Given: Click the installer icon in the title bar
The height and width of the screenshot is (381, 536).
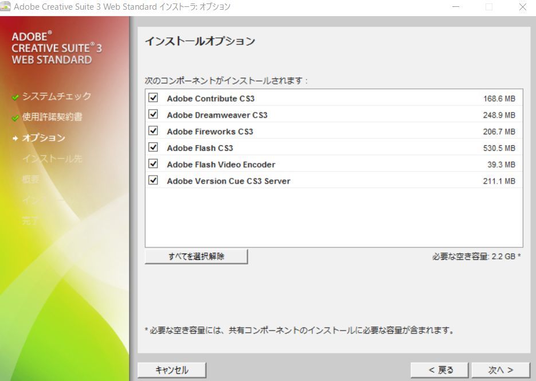Looking at the screenshot, I should click(5, 6).
